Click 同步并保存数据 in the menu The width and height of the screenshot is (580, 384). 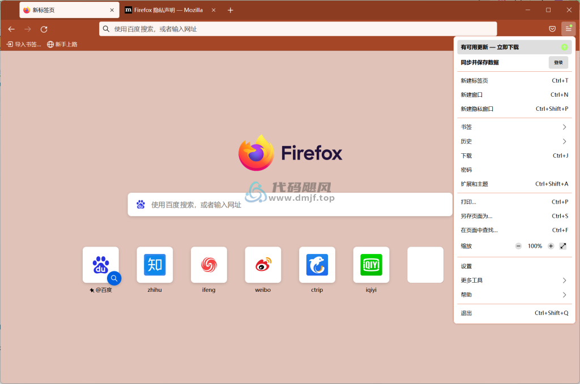click(480, 62)
